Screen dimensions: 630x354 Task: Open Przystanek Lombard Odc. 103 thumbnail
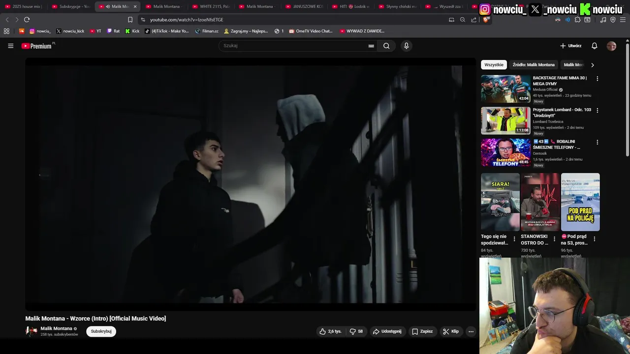505,120
